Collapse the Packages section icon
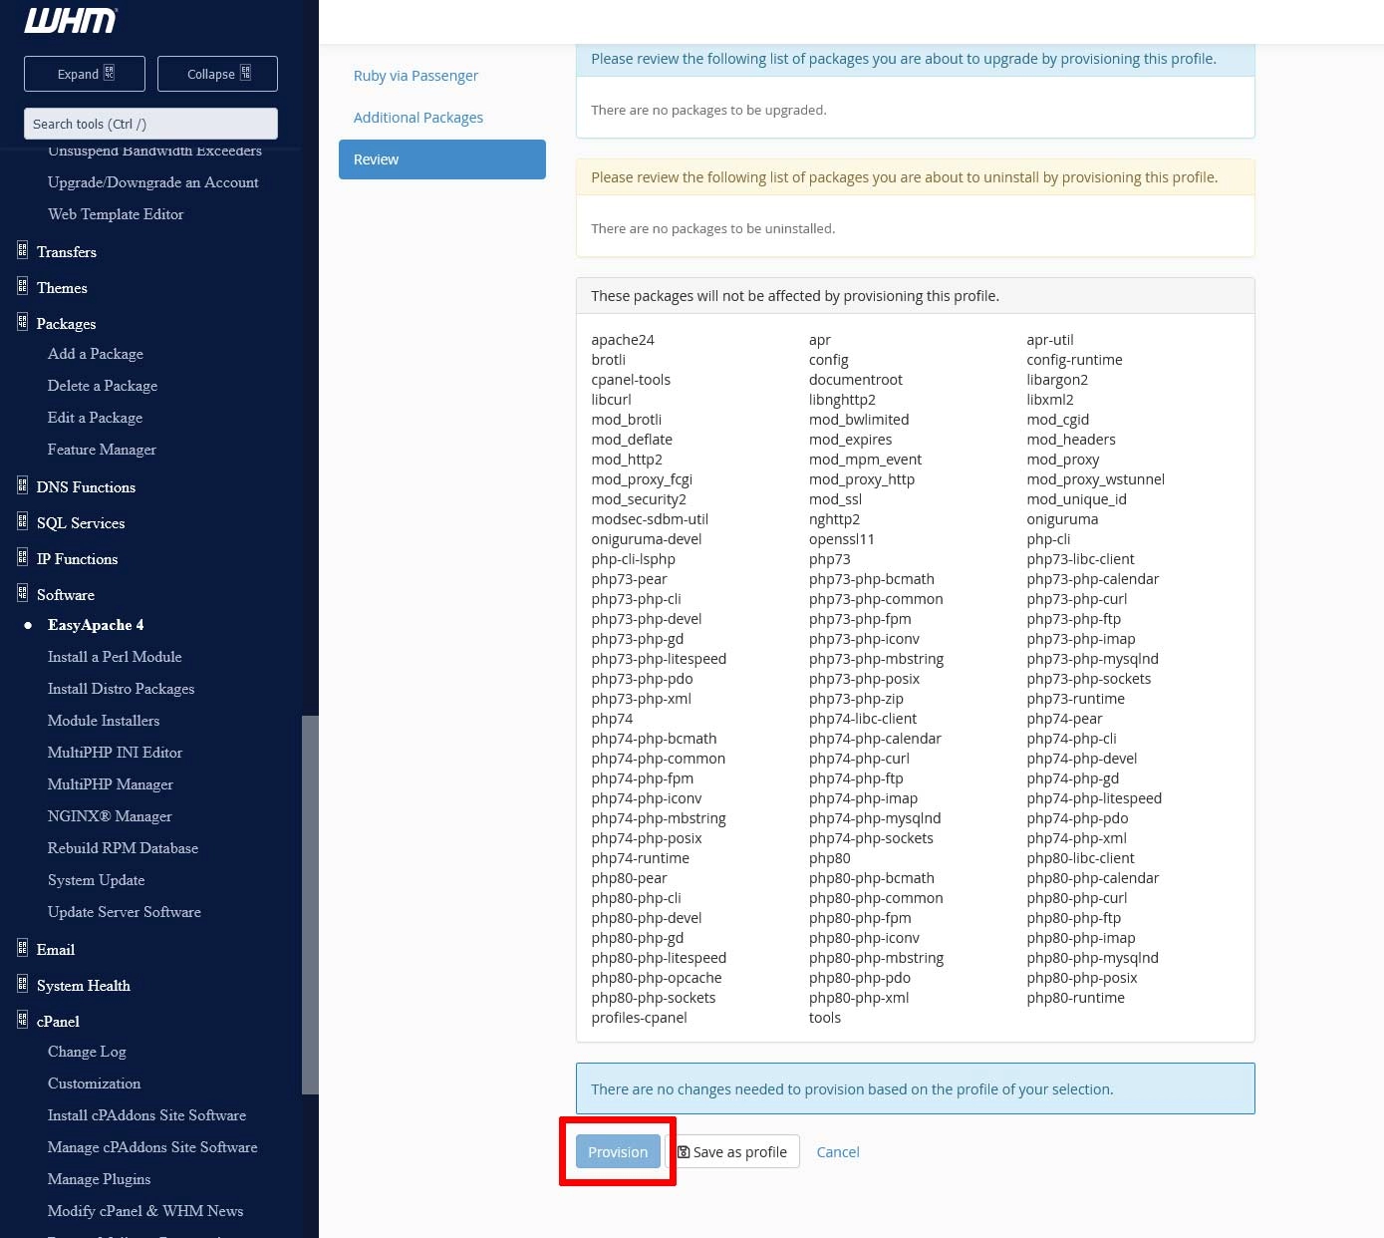 coord(22,323)
